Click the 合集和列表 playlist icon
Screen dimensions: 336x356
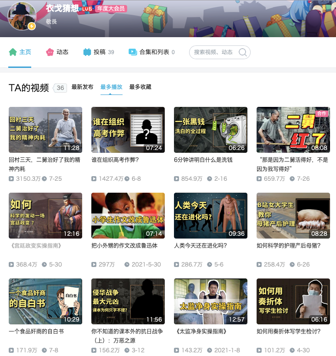pyautogui.click(x=133, y=52)
